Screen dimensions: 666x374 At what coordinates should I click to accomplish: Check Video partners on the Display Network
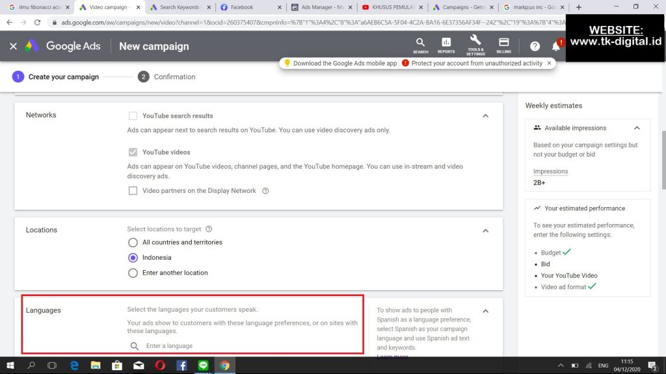point(133,191)
